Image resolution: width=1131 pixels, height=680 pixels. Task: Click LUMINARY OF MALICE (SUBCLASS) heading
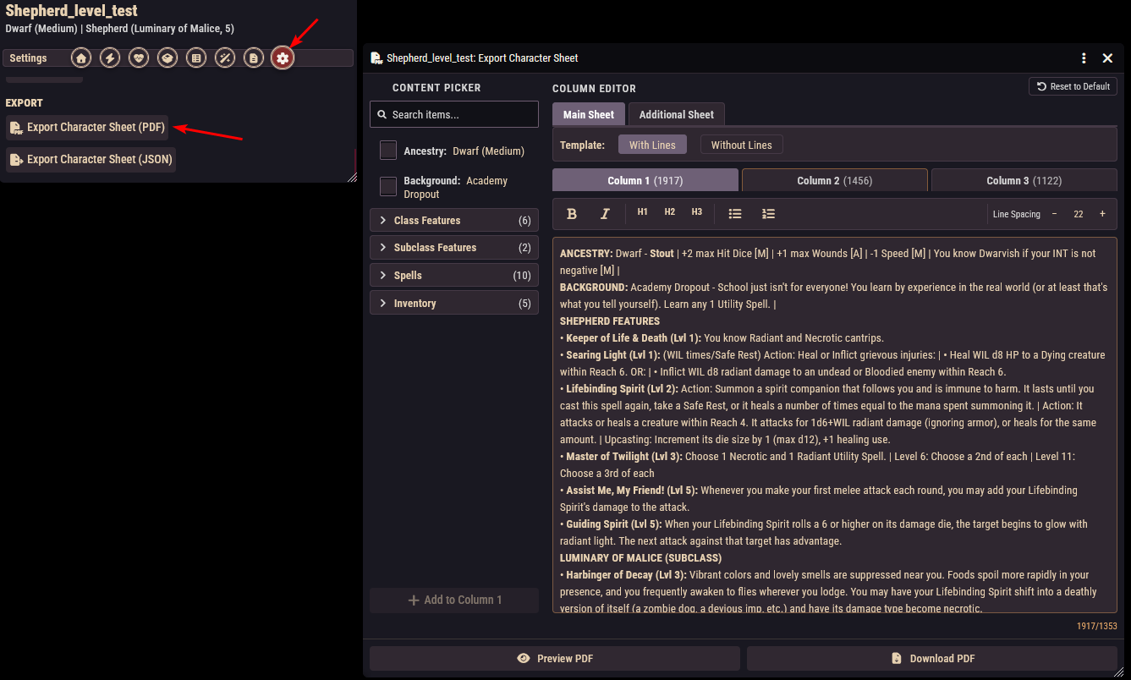click(640, 557)
